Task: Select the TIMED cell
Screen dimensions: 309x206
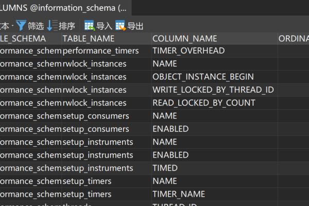Action: pyautogui.click(x=165, y=168)
